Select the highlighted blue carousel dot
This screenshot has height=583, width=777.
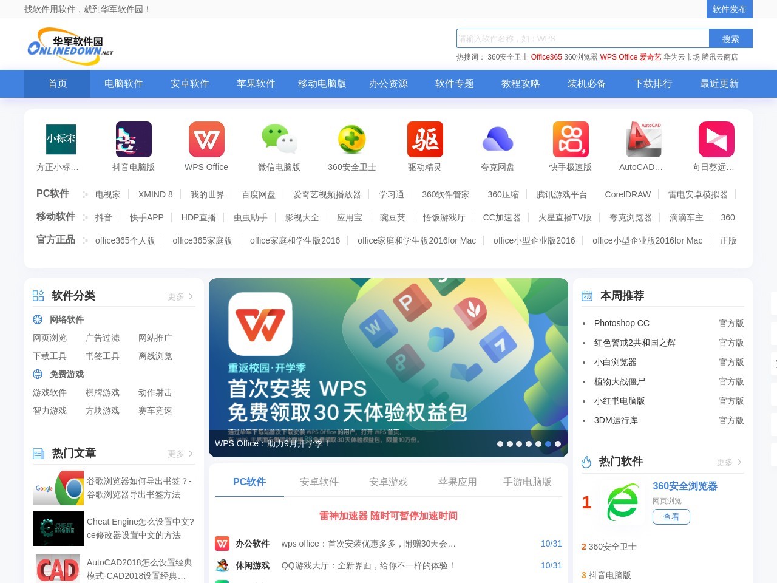tap(548, 444)
